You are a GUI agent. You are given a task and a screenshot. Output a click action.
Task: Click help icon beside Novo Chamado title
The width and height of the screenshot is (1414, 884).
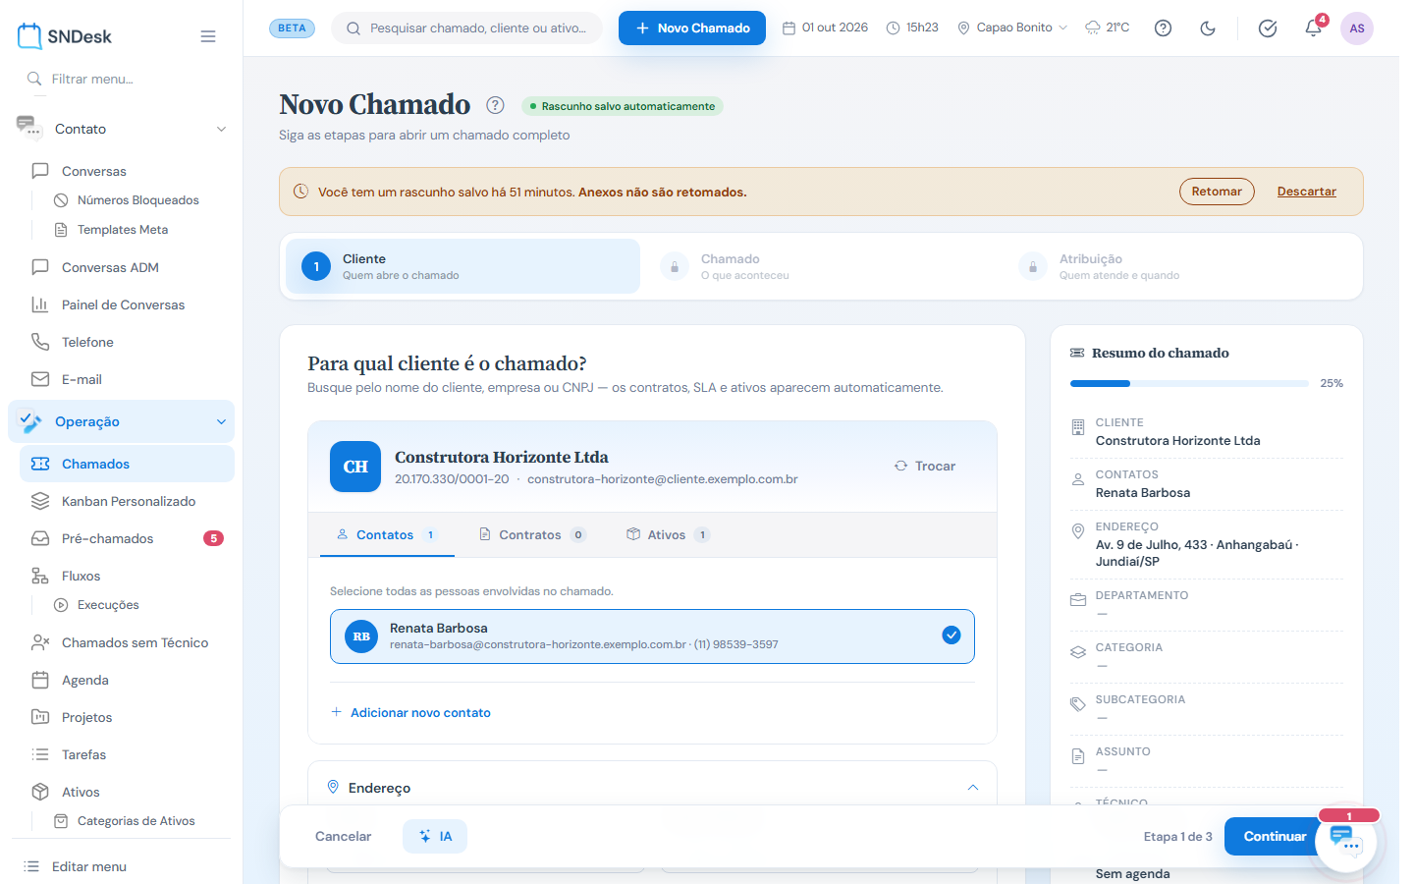496,105
